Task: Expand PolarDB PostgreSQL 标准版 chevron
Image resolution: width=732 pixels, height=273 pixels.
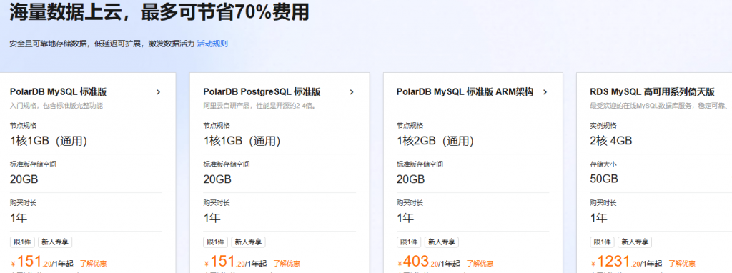Action: pos(352,92)
